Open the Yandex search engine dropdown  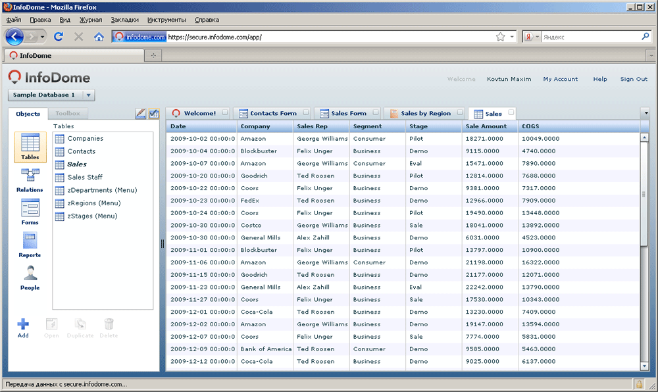(x=537, y=37)
